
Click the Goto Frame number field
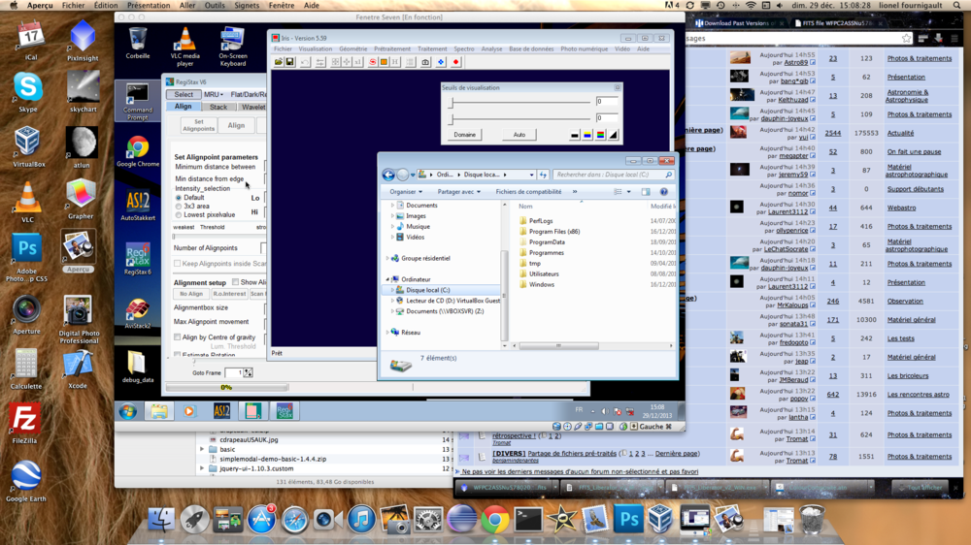(234, 372)
